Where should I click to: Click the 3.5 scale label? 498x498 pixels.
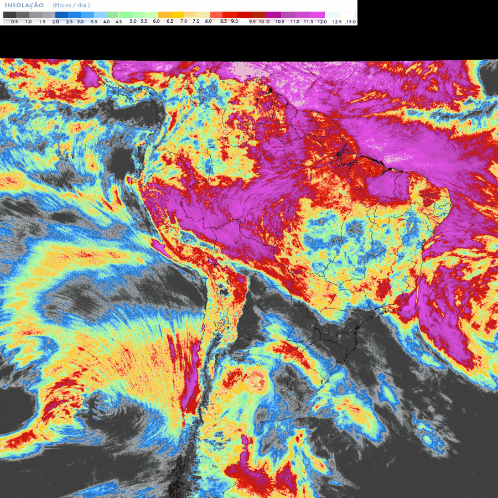pos(94,22)
